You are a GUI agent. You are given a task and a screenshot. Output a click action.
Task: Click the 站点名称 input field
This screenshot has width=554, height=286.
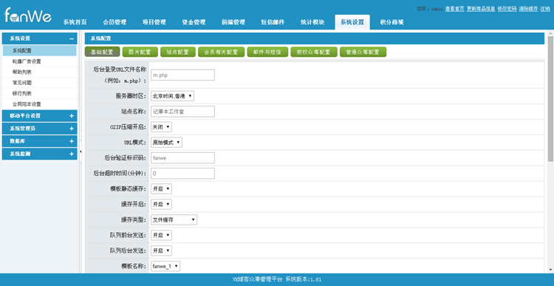click(x=182, y=112)
